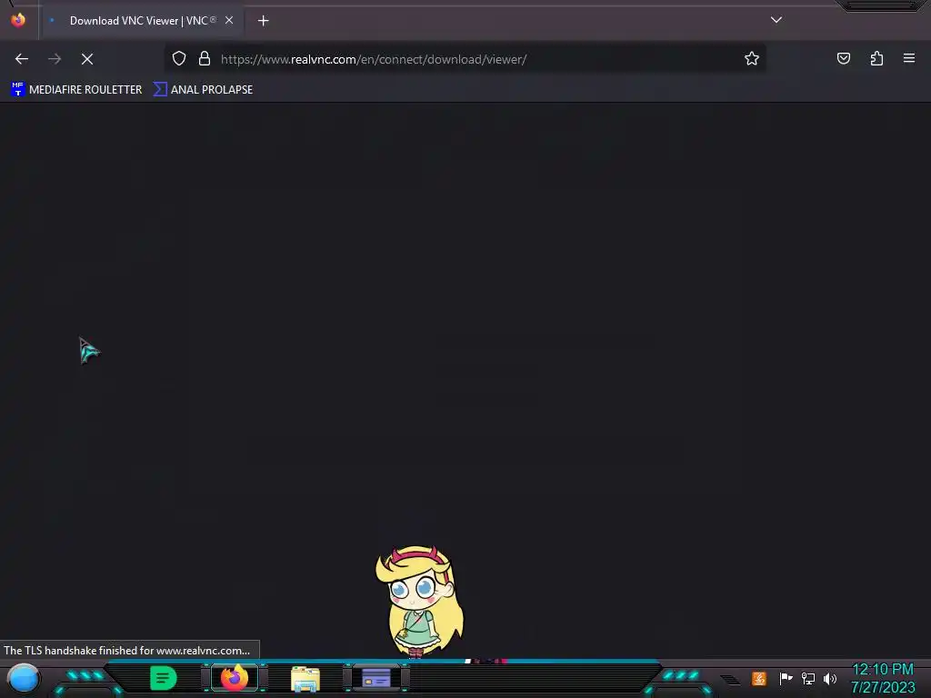Open the clock showing 12:10 PM
931x698 pixels.
click(x=883, y=678)
